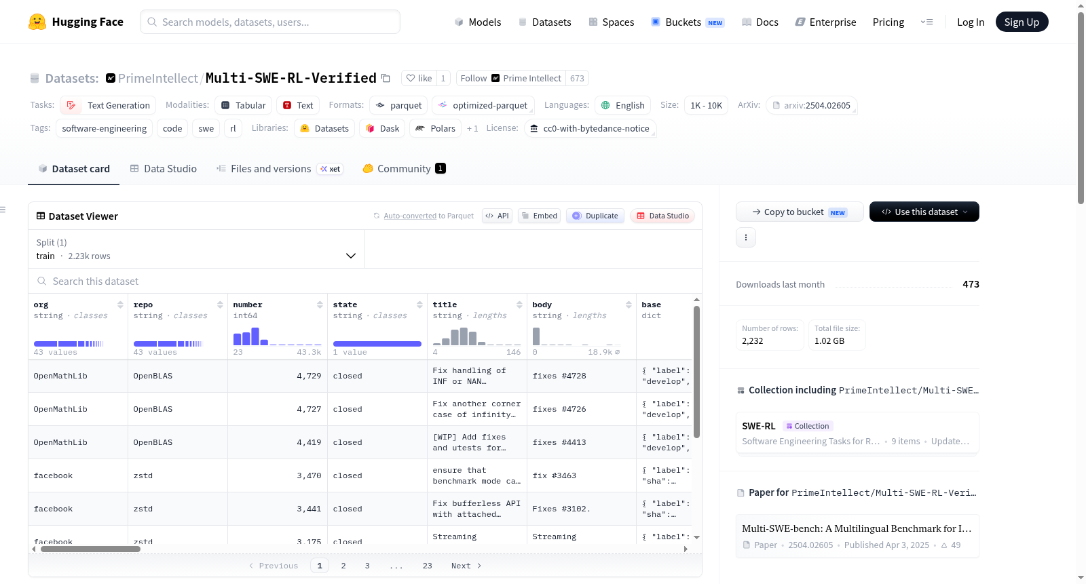The width and height of the screenshot is (1086, 584).
Task: Click the search magnifier in dataset search
Action: coord(42,281)
